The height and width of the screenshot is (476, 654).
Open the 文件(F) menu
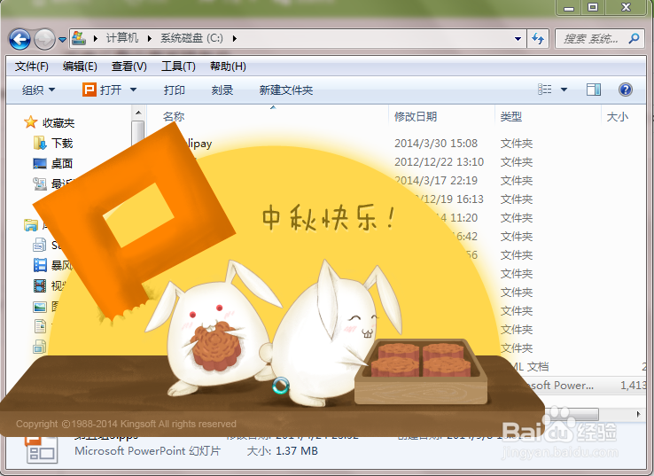32,66
